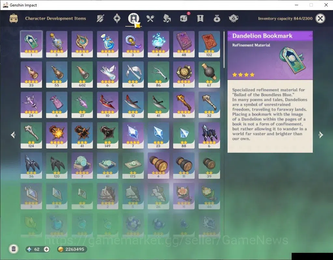Close the inventory with the X button
The width and height of the screenshot is (333, 260).
(320, 19)
